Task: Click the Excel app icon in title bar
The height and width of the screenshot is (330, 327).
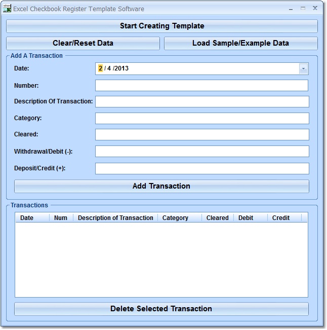Action: pyautogui.click(x=8, y=9)
